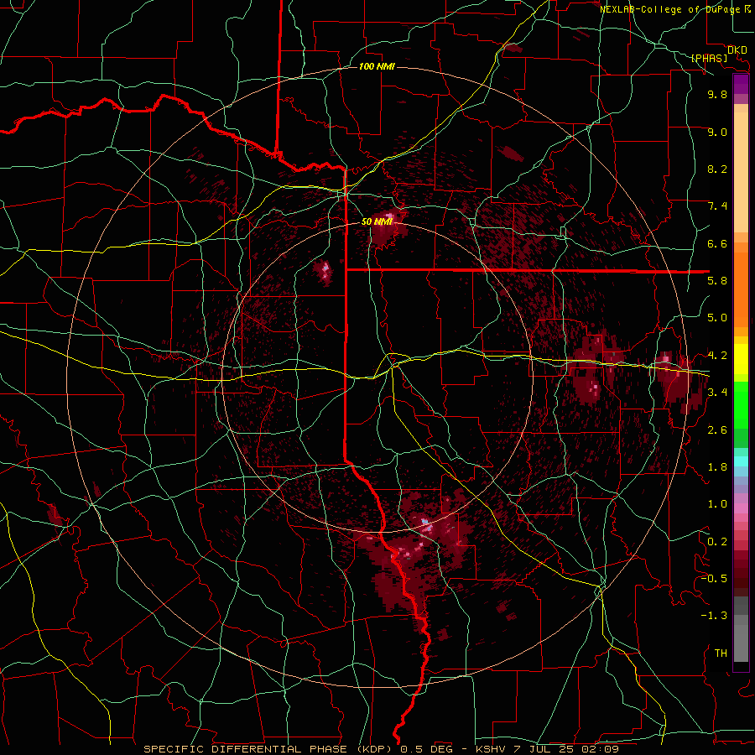The image size is (755, 755).
Task: Click the [PHAS] label above color scale
Action: click(x=709, y=58)
